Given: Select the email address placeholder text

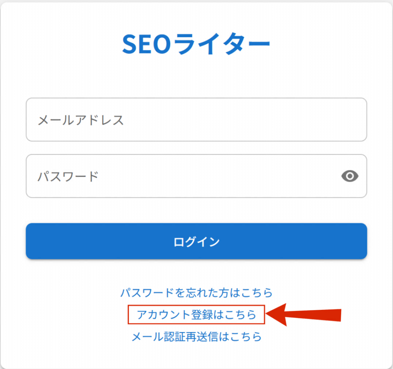Looking at the screenshot, I should (81, 120).
